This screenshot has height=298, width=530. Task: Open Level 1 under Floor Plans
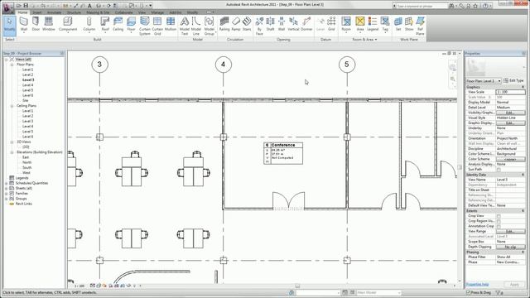point(27,70)
